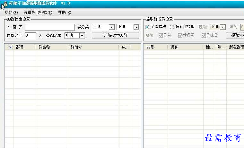This screenshot has height=148, width=244.
Task: Click the 成员大于 number input field
Action: coord(30,36)
